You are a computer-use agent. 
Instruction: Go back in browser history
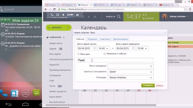pyautogui.click(x=46, y=9)
